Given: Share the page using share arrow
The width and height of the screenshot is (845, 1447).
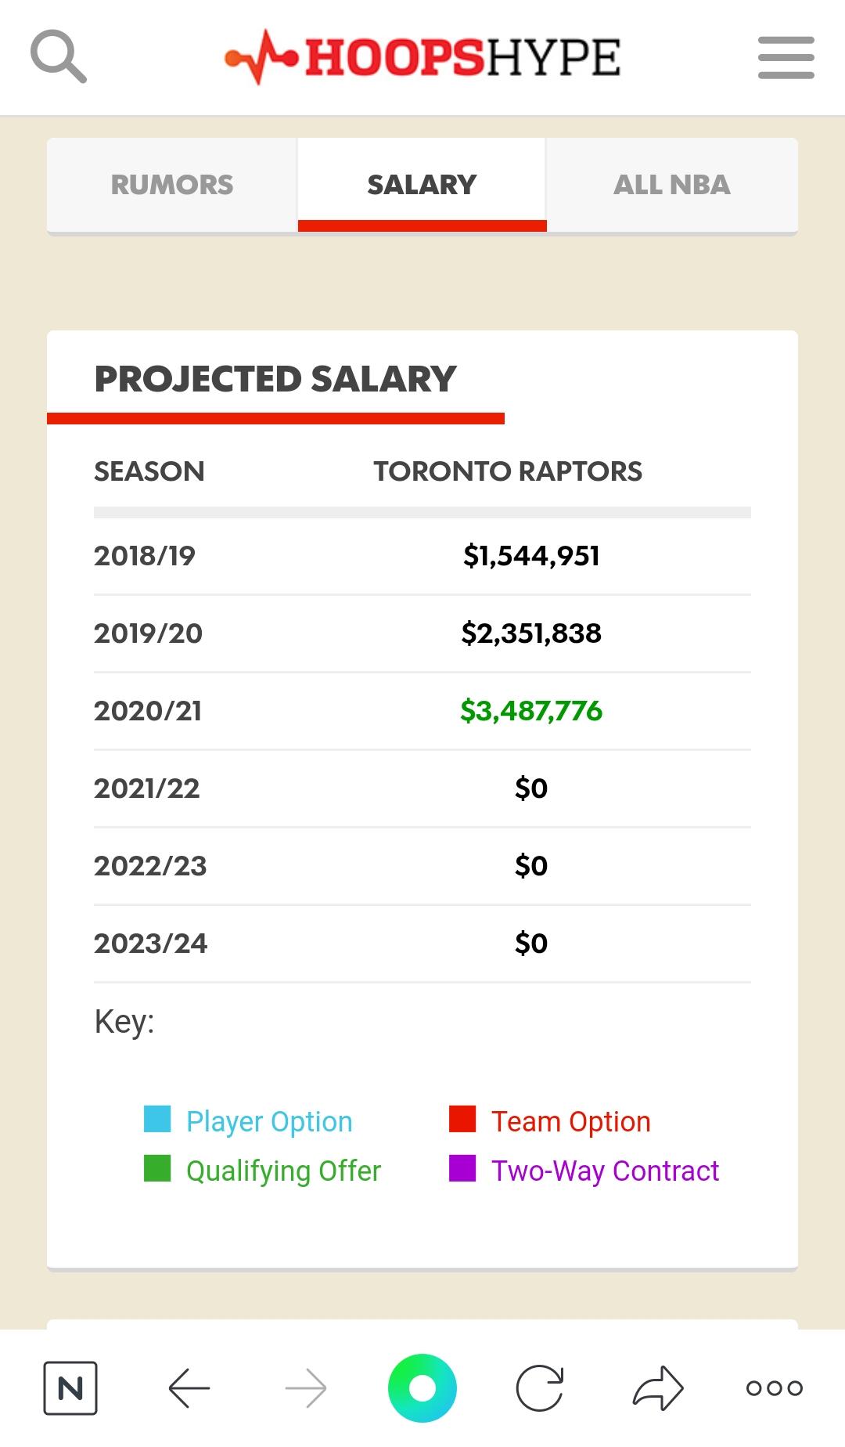Looking at the screenshot, I should [657, 1388].
